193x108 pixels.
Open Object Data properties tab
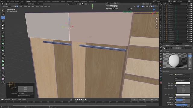click(161, 79)
